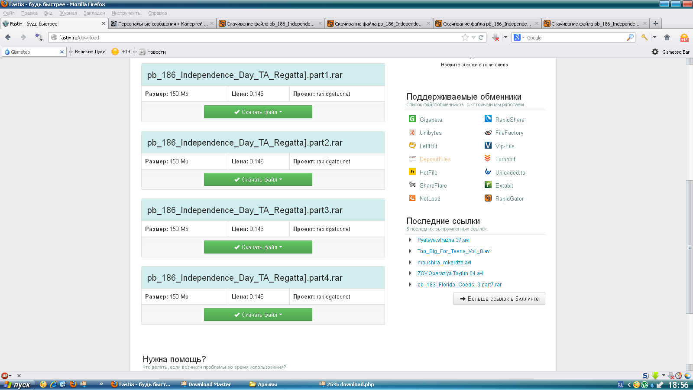Click Великие Луки city in Gismeteo bar
The width and height of the screenshot is (693, 390).
click(90, 52)
